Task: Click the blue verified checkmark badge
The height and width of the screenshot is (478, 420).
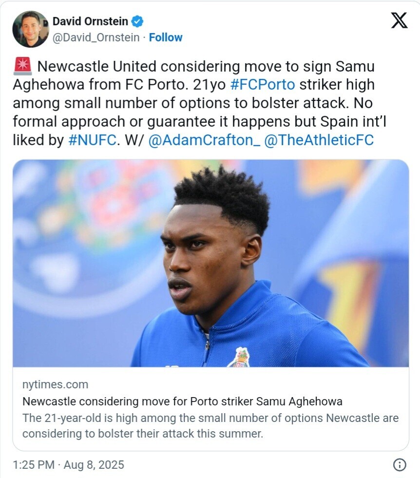Action: pyautogui.click(x=137, y=21)
